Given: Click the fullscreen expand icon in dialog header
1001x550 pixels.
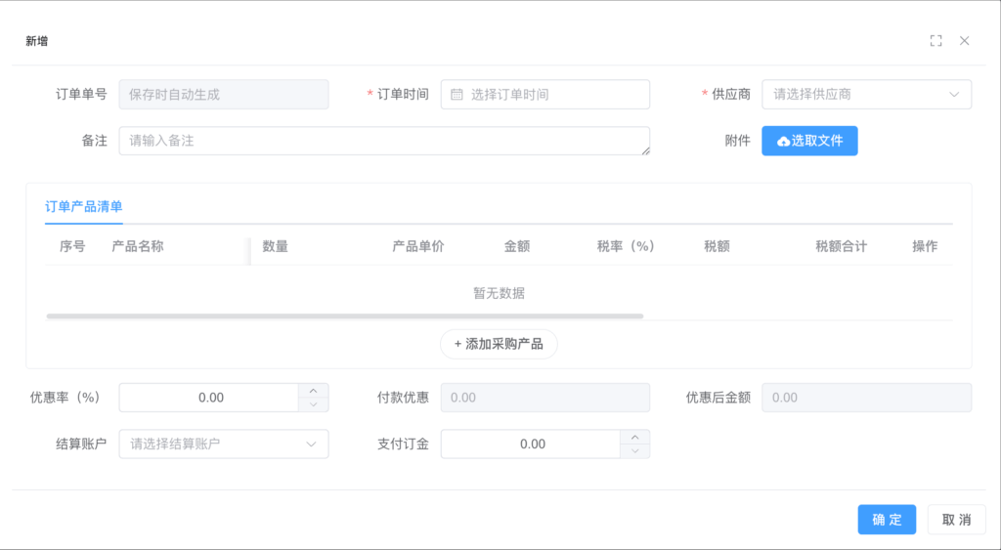Looking at the screenshot, I should (x=936, y=41).
